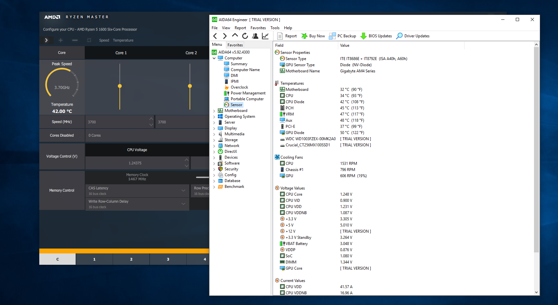Select Summary in the Computer tree
558x305 pixels.
click(239, 64)
